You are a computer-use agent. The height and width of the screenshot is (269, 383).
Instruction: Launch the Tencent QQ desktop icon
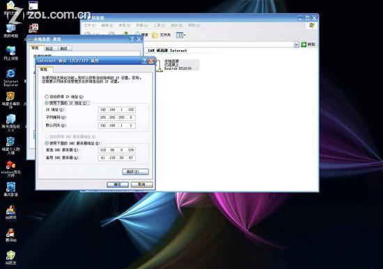point(10,235)
